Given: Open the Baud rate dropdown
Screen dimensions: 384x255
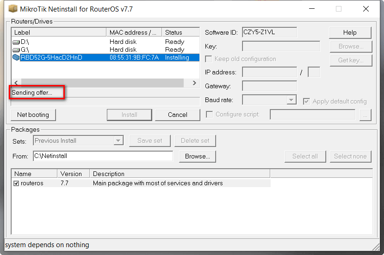Looking at the screenshot, I should point(291,100).
